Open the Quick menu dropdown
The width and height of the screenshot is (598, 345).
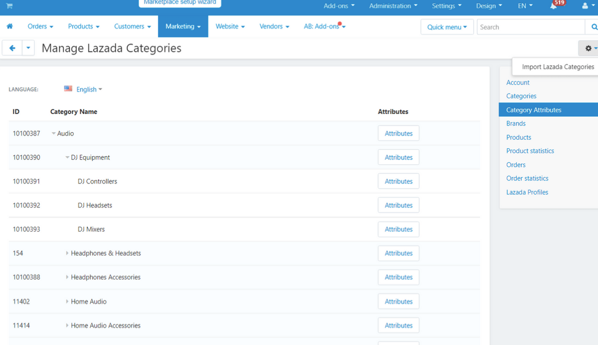(447, 27)
